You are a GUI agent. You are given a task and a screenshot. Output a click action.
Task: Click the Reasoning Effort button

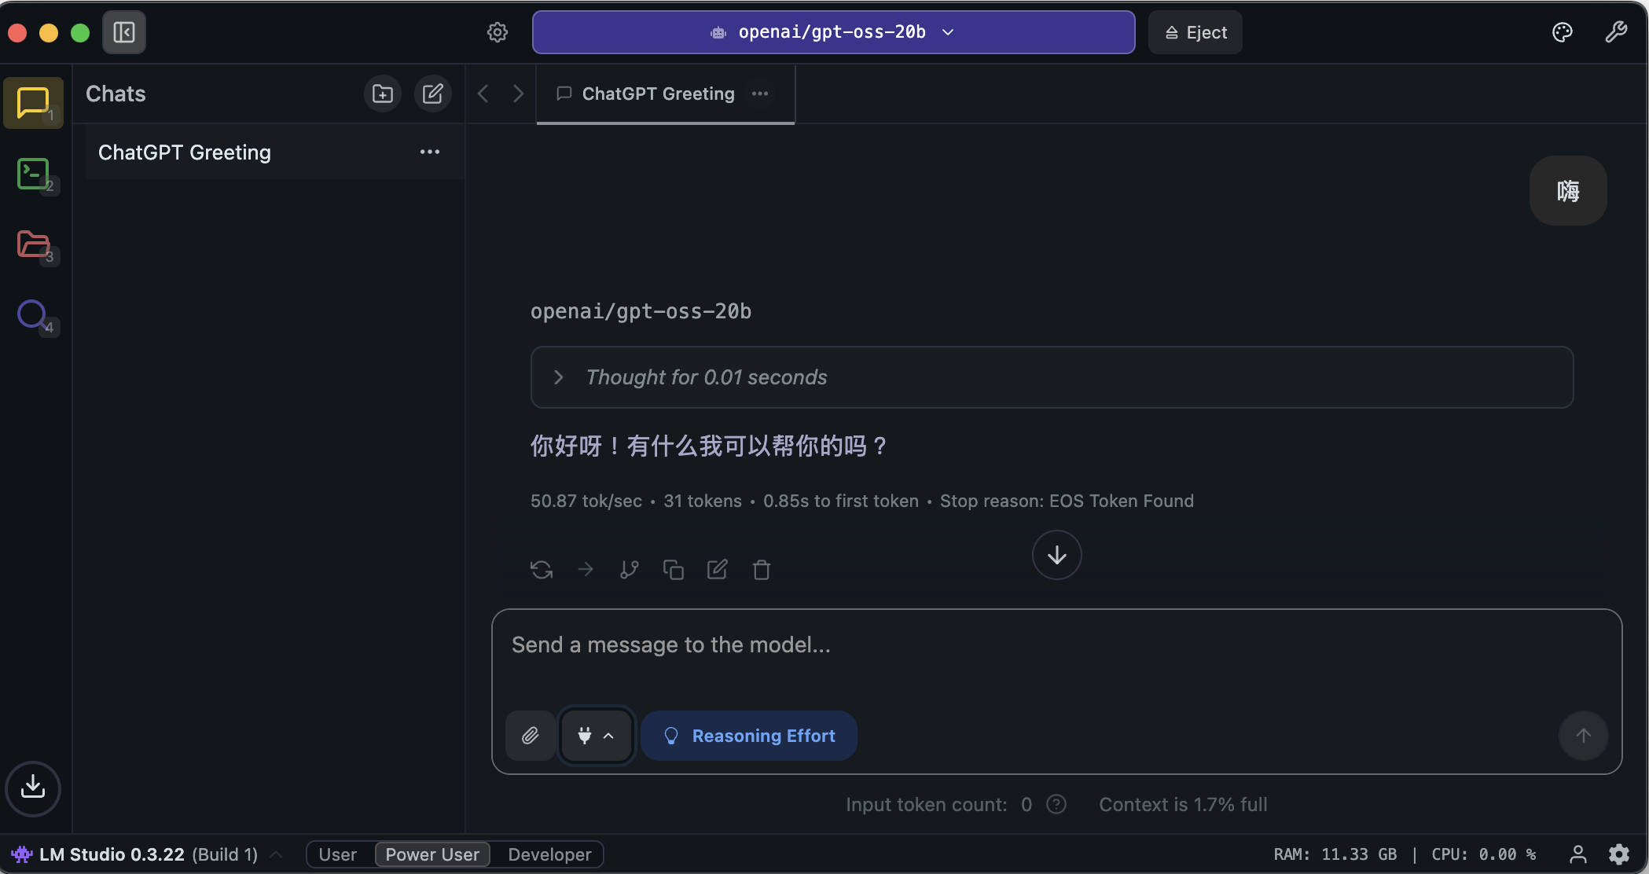coord(749,736)
